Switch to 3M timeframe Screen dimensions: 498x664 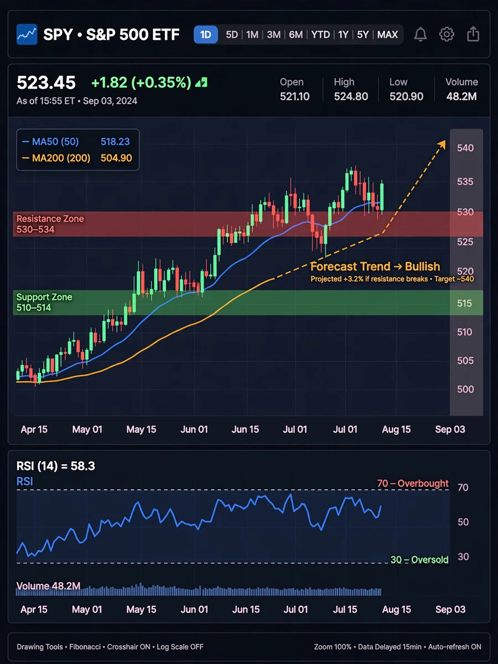(x=273, y=34)
